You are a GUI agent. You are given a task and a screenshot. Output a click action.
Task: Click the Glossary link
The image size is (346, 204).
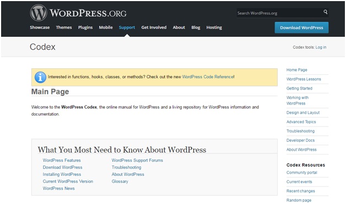tap(120, 181)
